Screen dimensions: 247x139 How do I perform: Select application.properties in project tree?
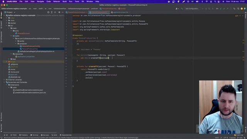25,57
